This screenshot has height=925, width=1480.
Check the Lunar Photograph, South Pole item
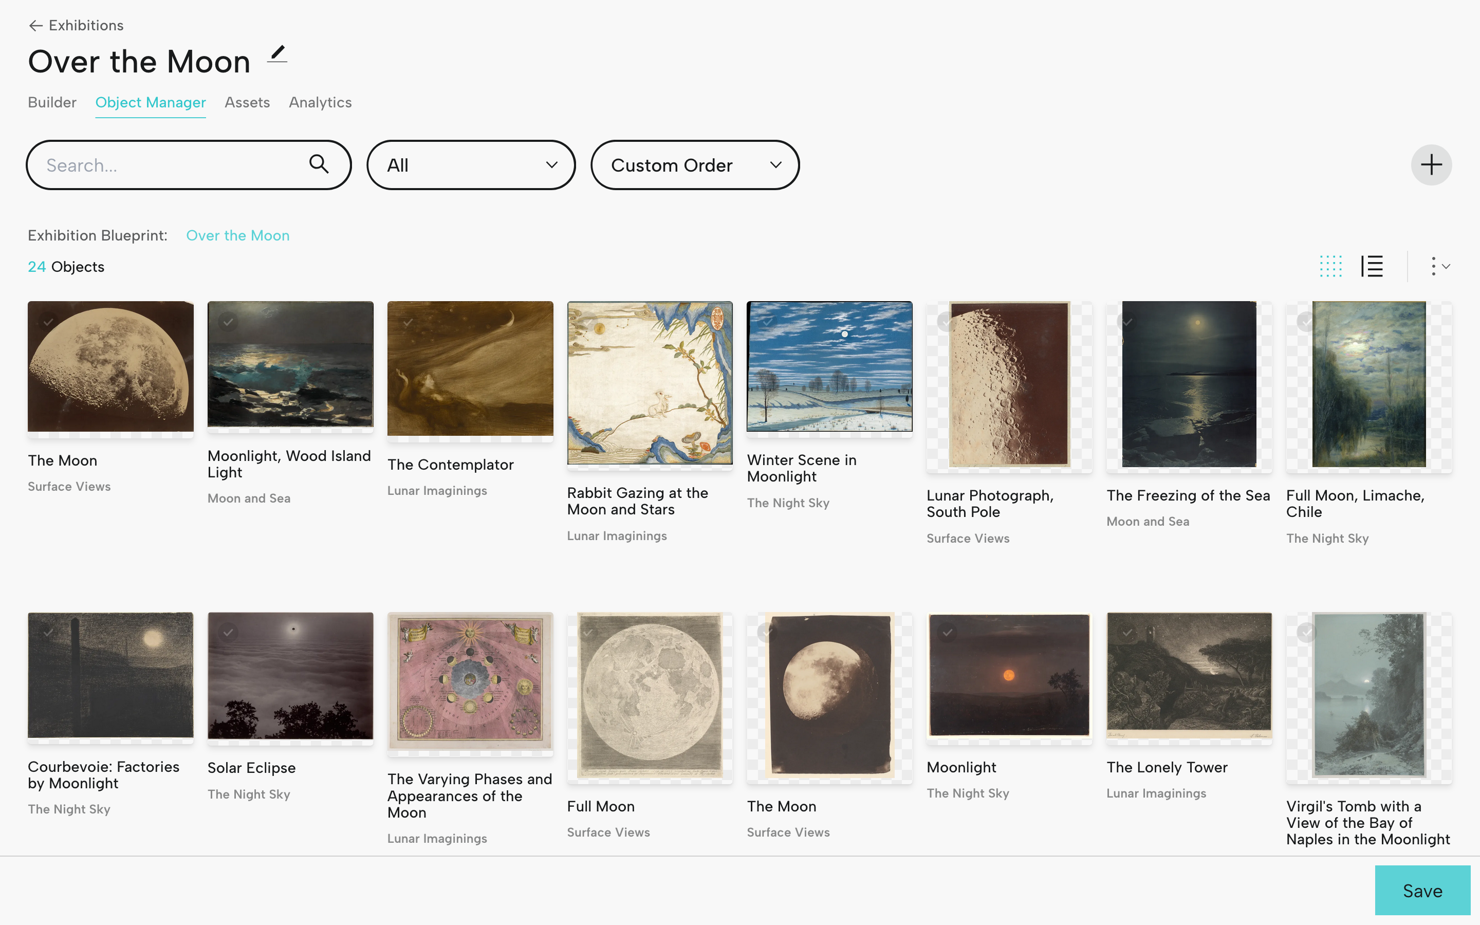[947, 321]
